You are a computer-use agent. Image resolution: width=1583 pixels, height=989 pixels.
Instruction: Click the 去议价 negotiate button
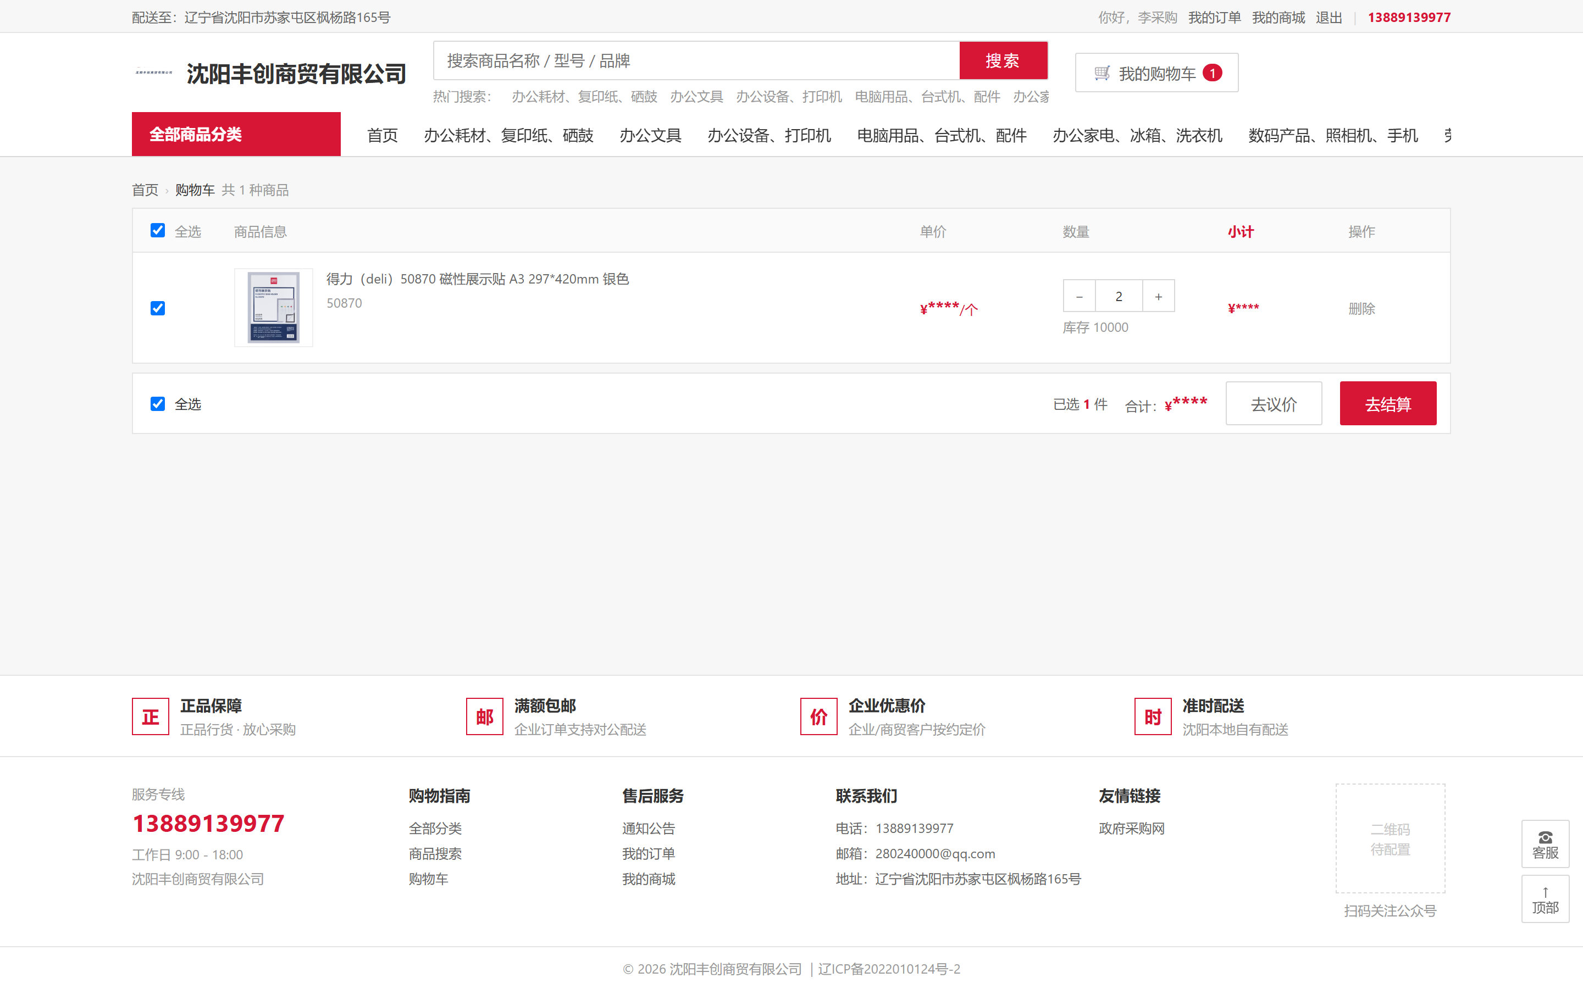(x=1274, y=404)
